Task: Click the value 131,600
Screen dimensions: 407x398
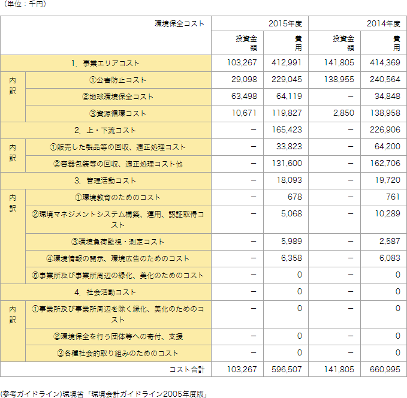Action: 287,163
